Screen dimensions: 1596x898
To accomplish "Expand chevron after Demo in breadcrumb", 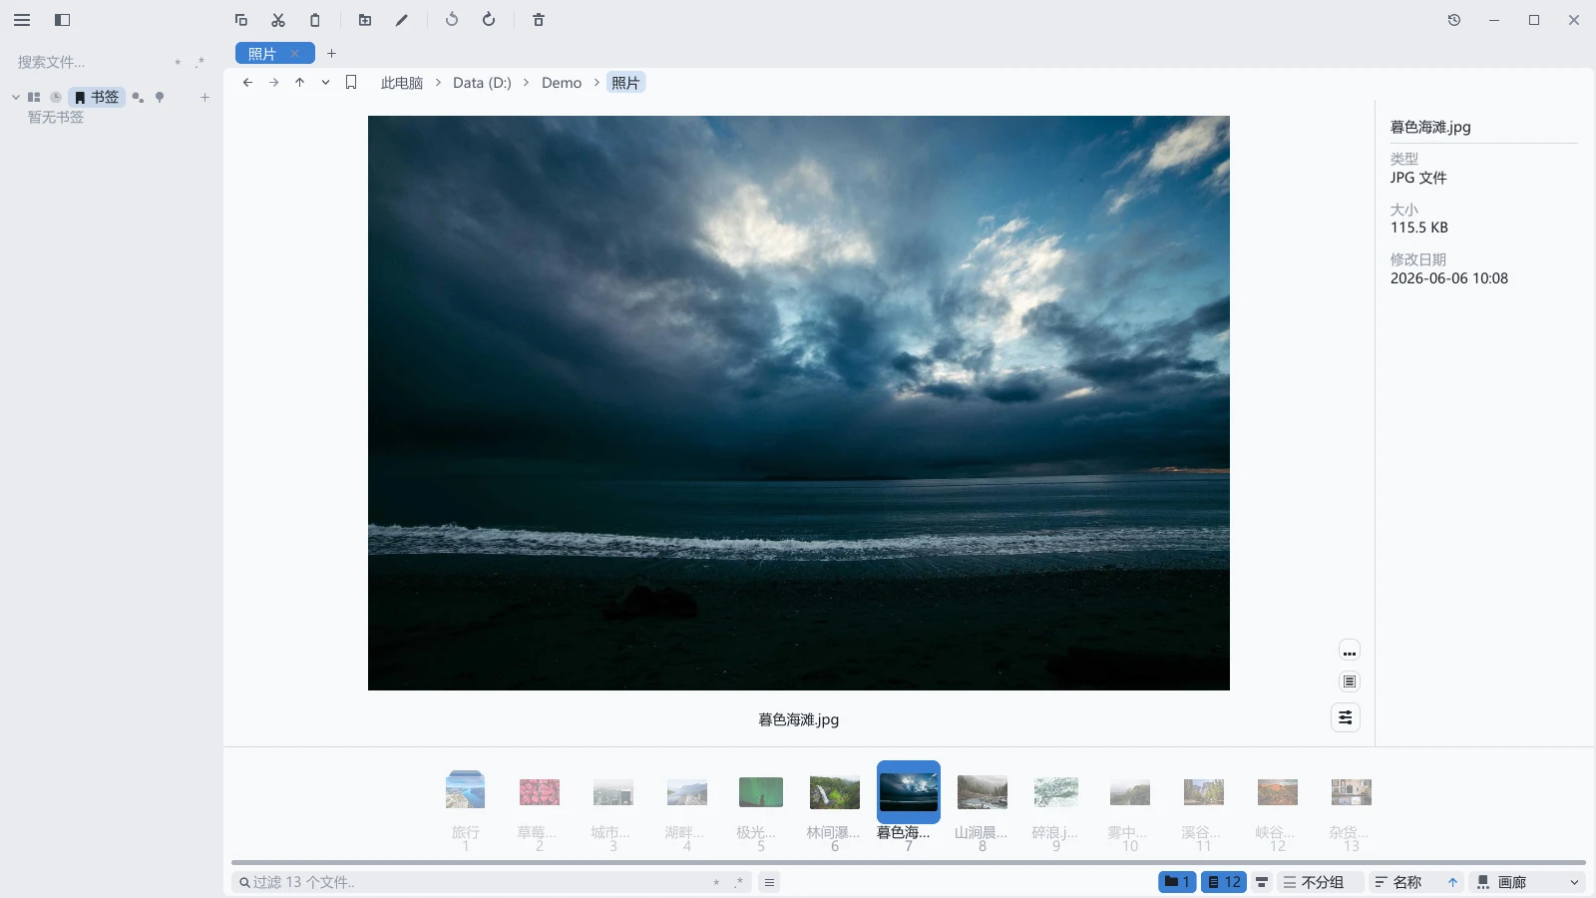I will point(597,83).
